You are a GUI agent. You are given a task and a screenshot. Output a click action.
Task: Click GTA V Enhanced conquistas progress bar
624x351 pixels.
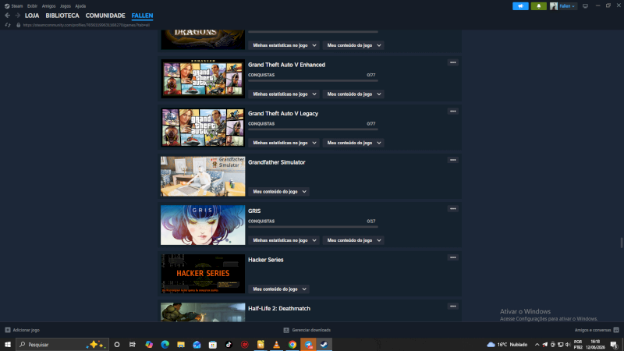313,81
